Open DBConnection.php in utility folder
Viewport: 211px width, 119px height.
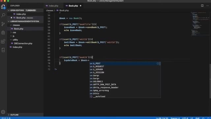[23, 43]
